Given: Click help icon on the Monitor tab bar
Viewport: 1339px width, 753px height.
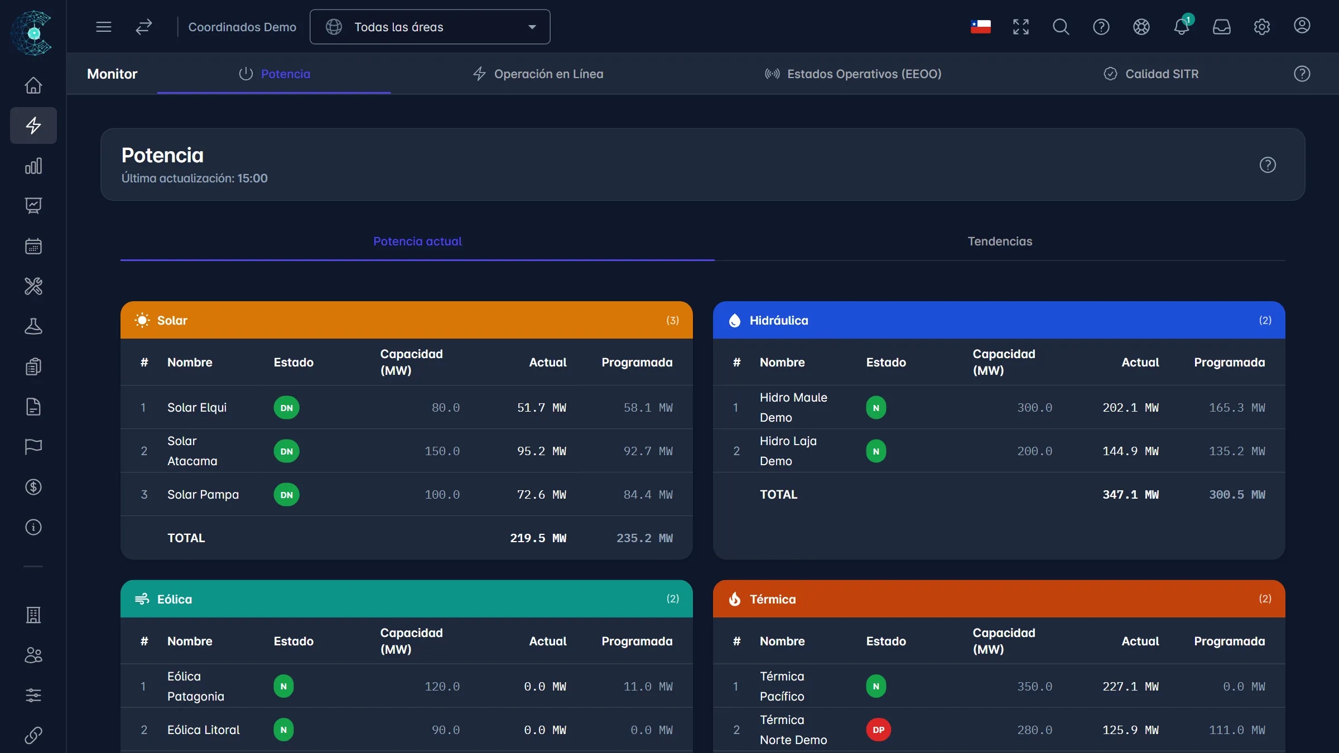Looking at the screenshot, I should coord(1302,74).
